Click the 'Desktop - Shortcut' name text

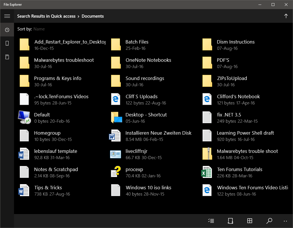146,115
